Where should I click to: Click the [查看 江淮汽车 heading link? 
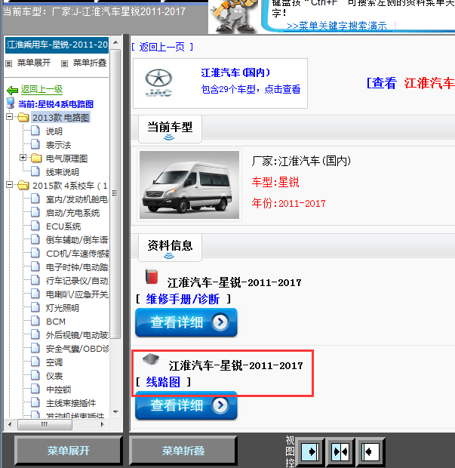point(410,83)
